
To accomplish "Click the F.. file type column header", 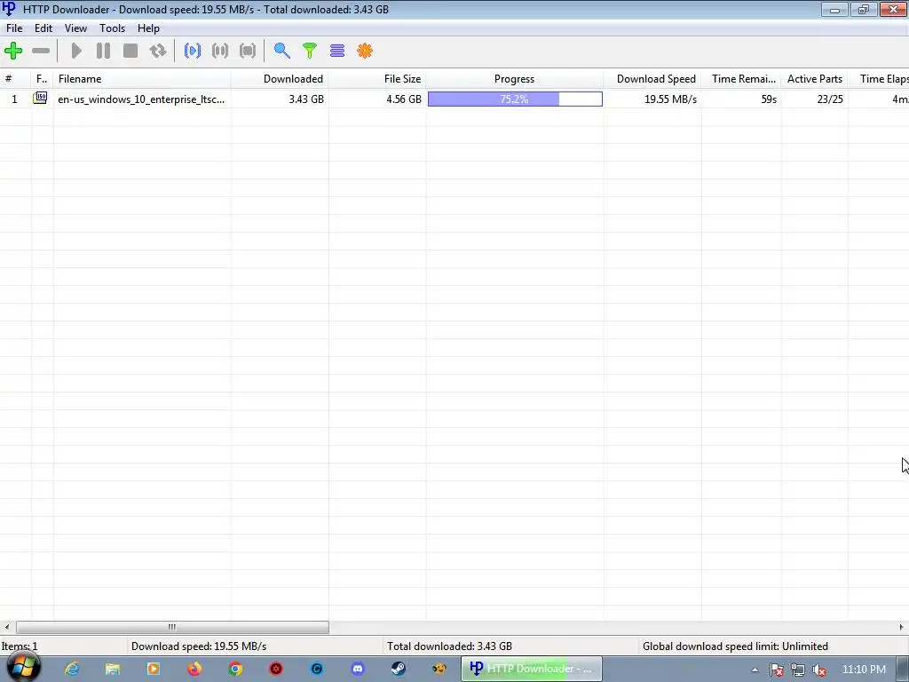I will (43, 79).
